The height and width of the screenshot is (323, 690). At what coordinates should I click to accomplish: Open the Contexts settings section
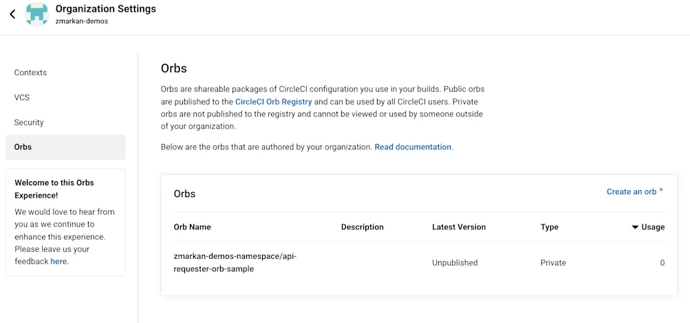tap(30, 73)
